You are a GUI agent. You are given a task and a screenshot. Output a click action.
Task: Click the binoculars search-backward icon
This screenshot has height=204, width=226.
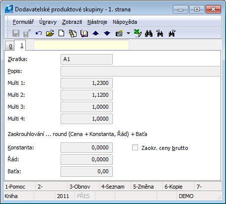tap(160, 33)
